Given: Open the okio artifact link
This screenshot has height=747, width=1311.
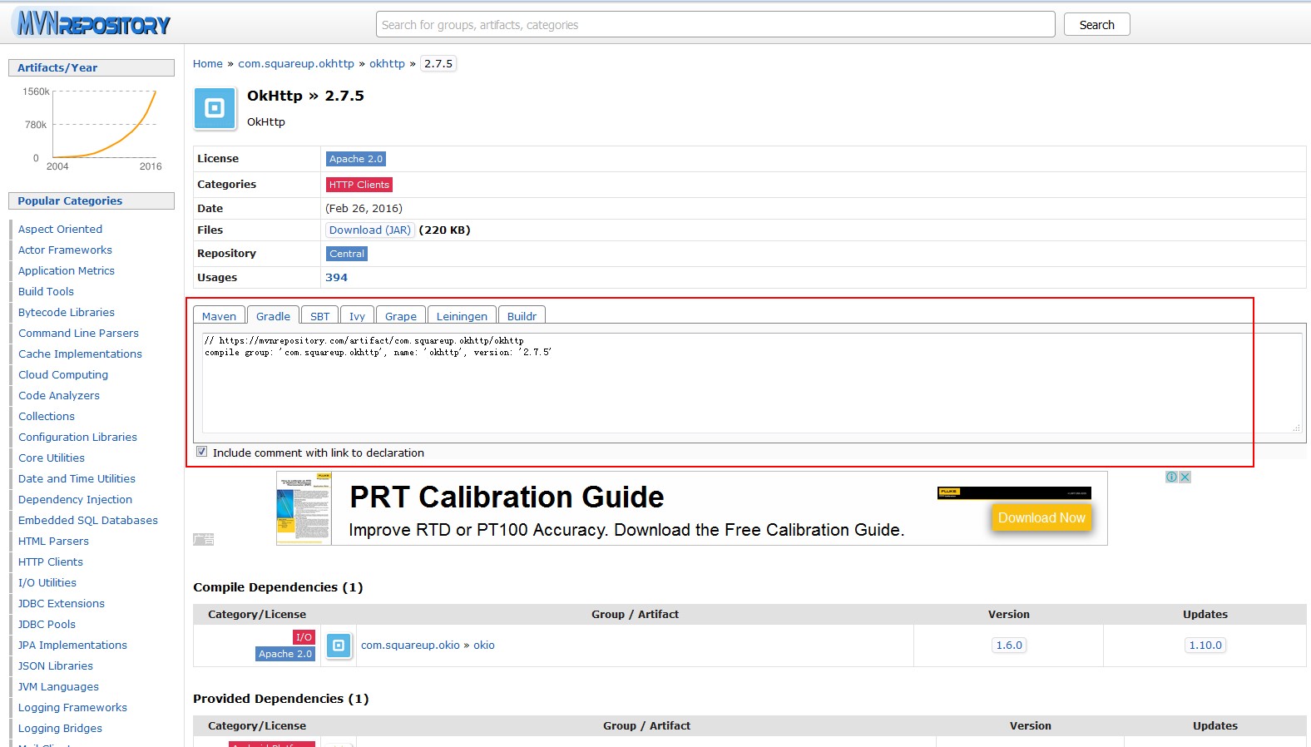Looking at the screenshot, I should 484,646.
